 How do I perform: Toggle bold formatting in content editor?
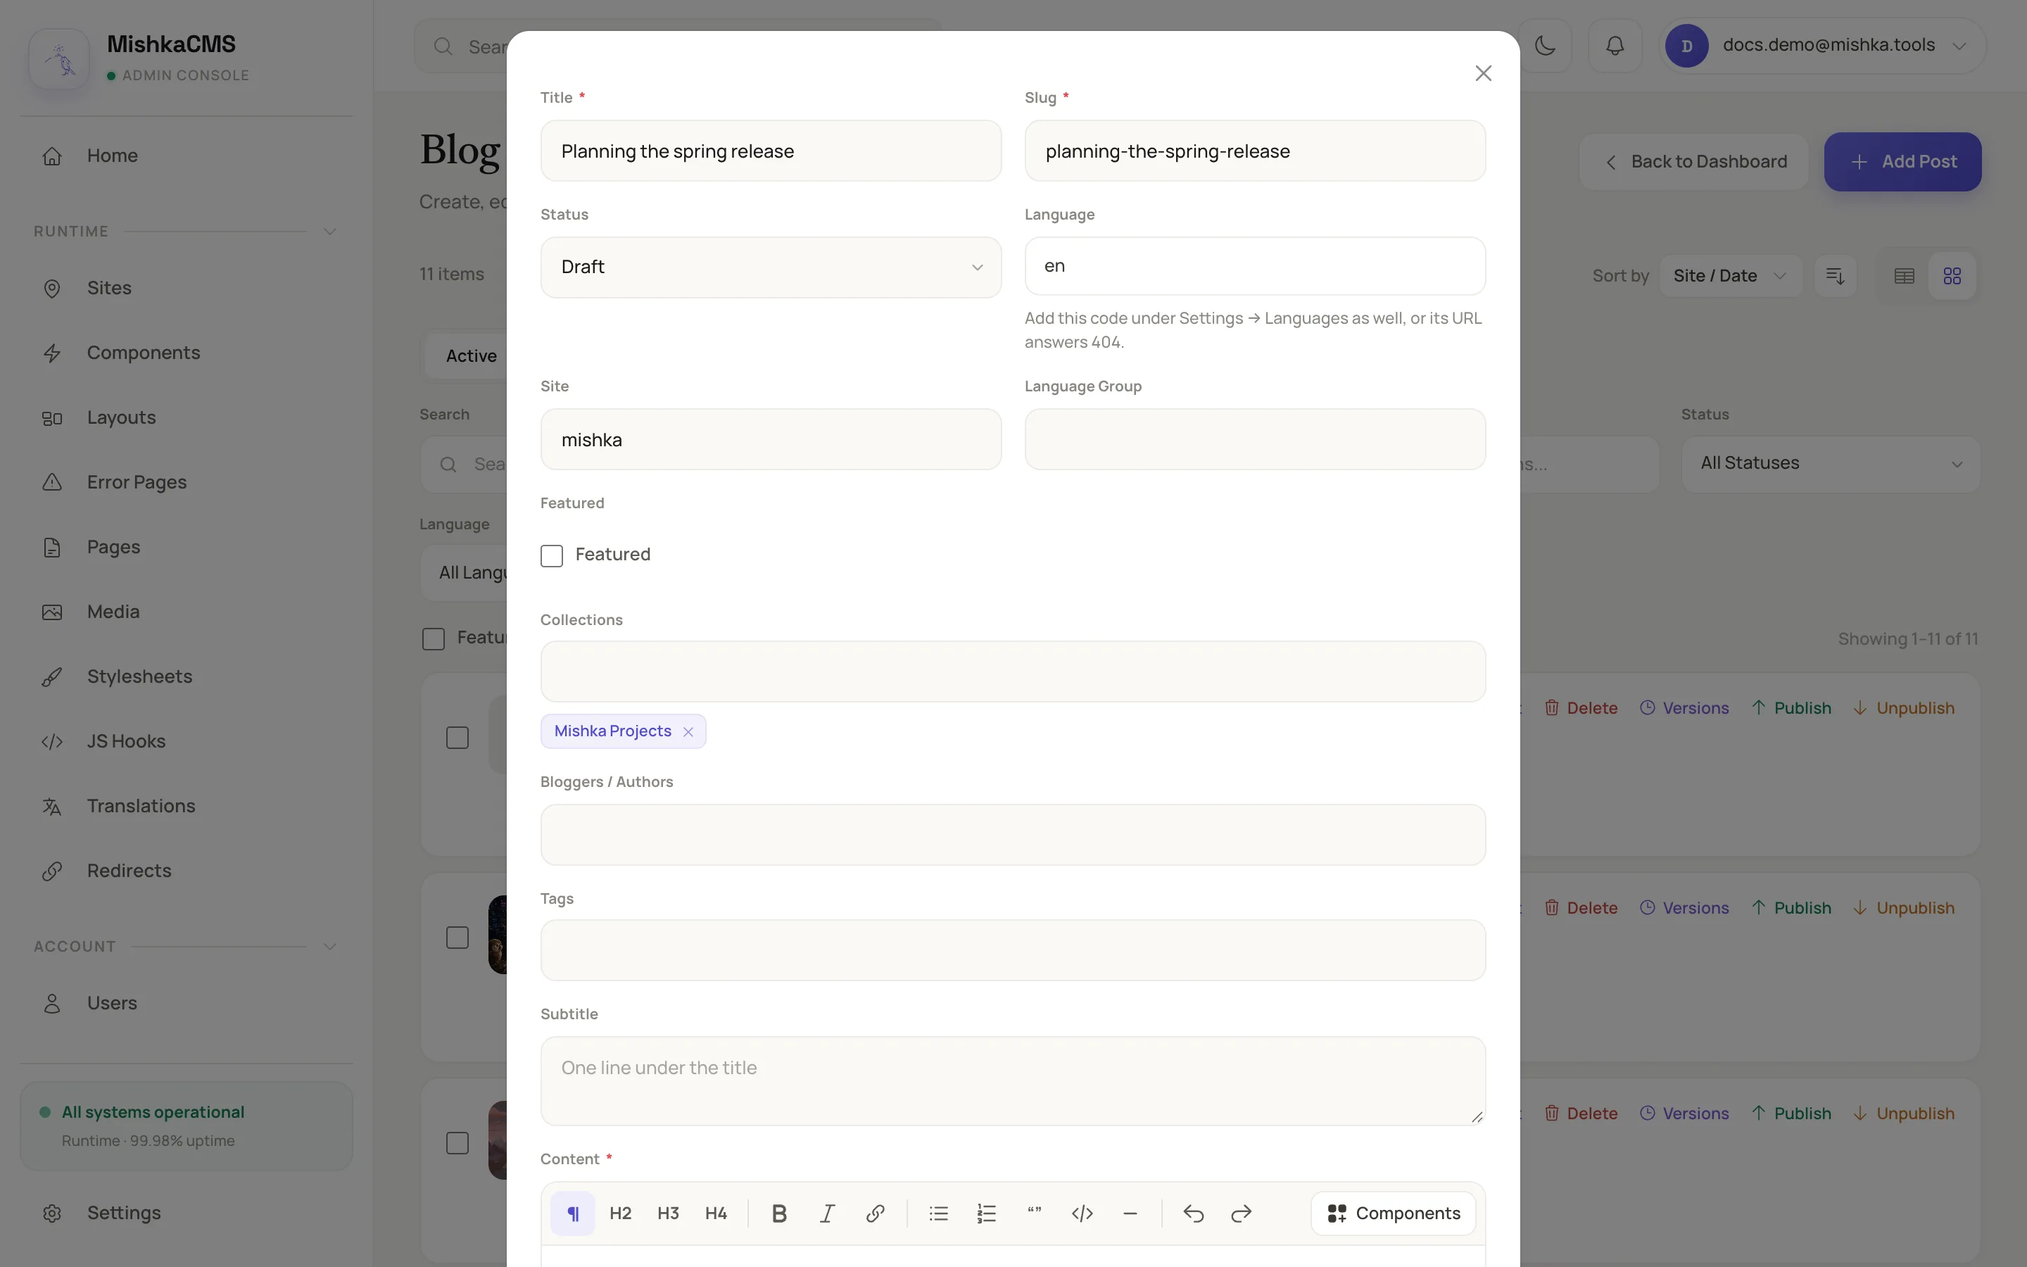(x=779, y=1214)
